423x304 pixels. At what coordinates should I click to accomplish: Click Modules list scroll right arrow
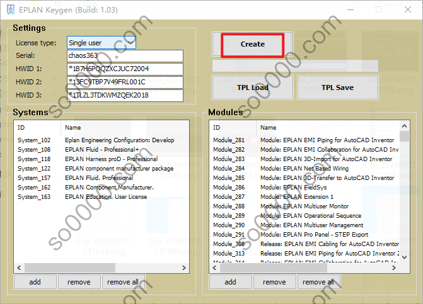(x=394, y=268)
